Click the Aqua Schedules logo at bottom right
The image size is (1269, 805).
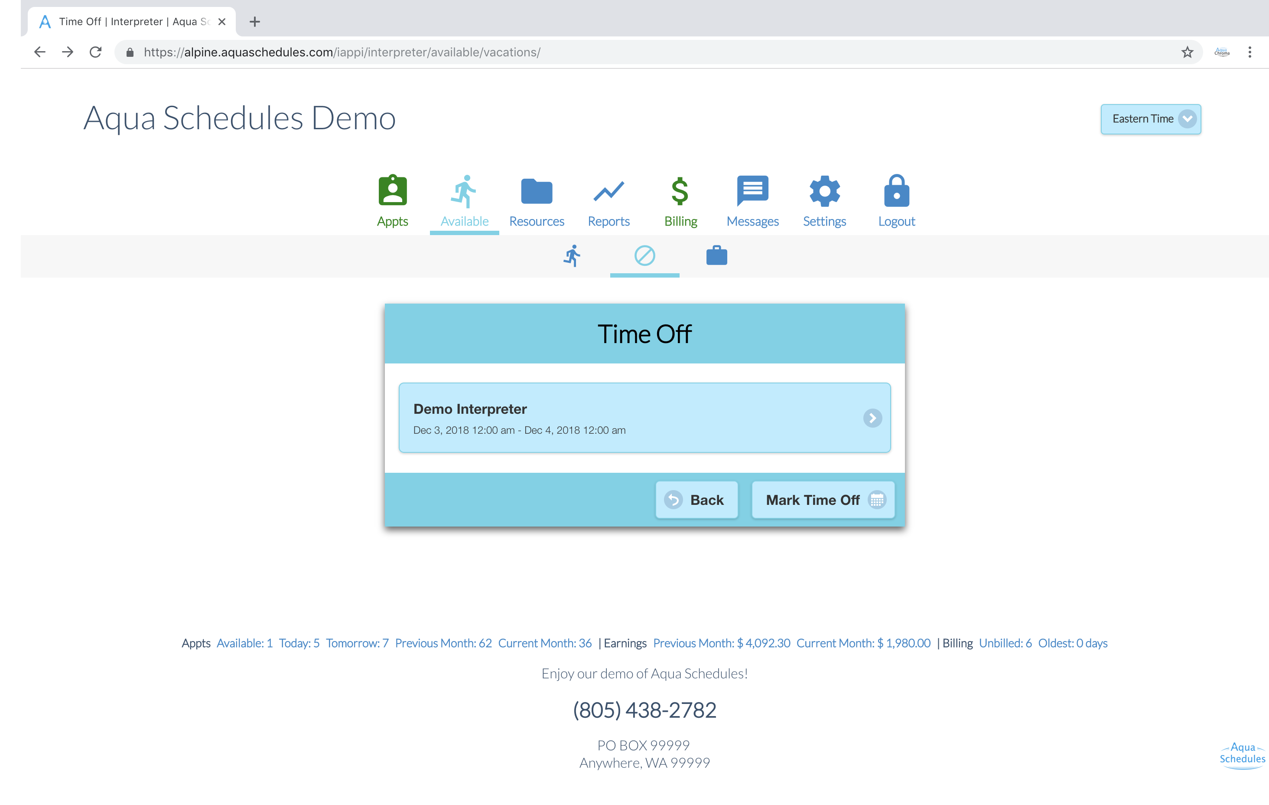pyautogui.click(x=1242, y=756)
